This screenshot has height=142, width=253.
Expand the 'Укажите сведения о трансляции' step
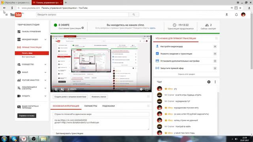click(x=215, y=54)
